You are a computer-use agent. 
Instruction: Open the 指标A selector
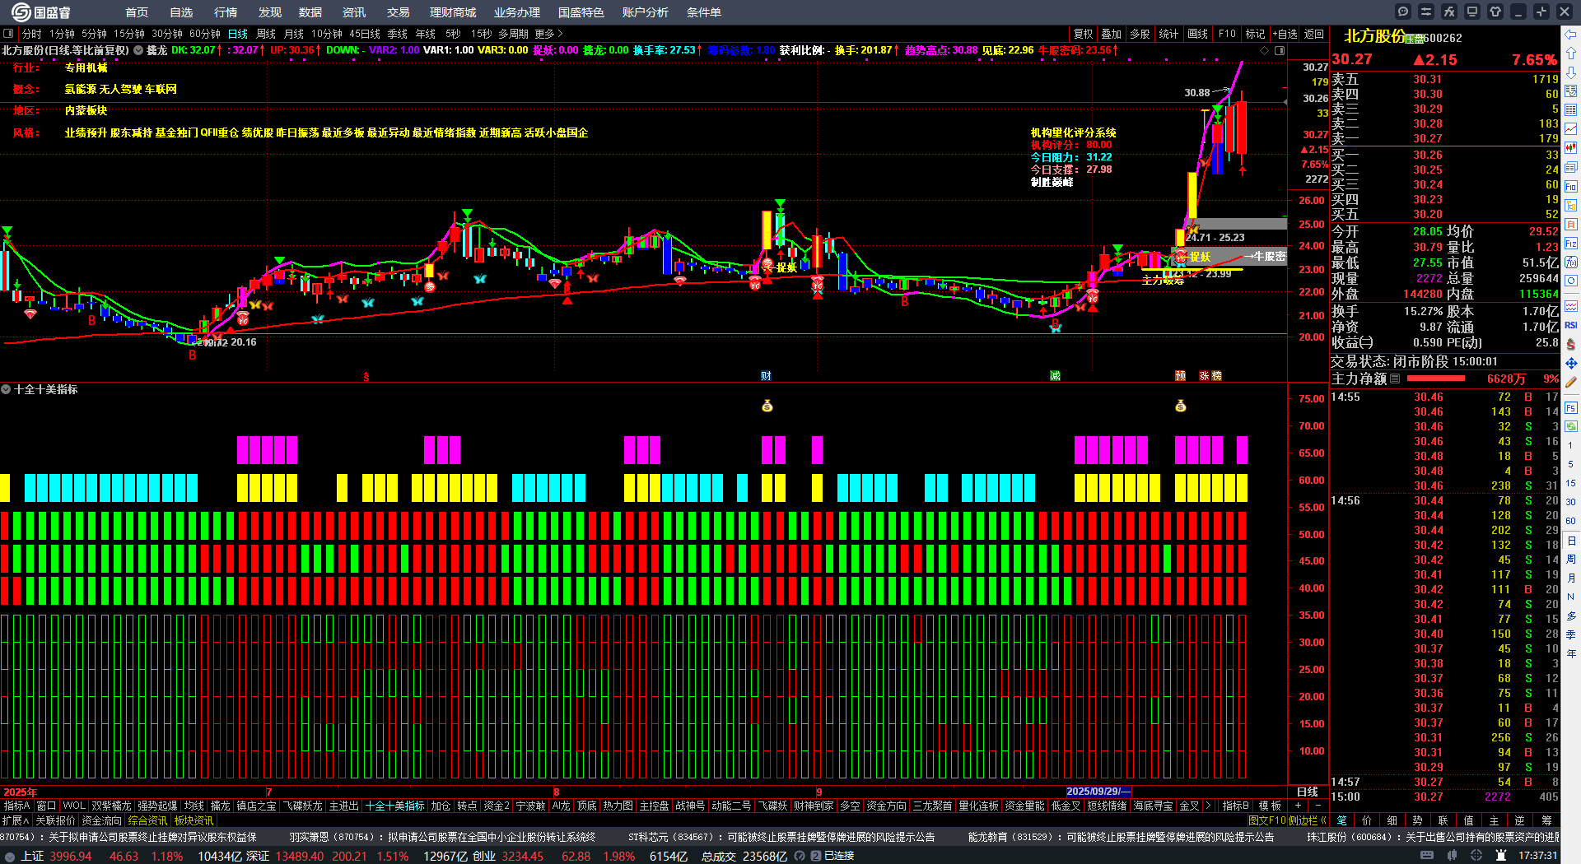16,806
